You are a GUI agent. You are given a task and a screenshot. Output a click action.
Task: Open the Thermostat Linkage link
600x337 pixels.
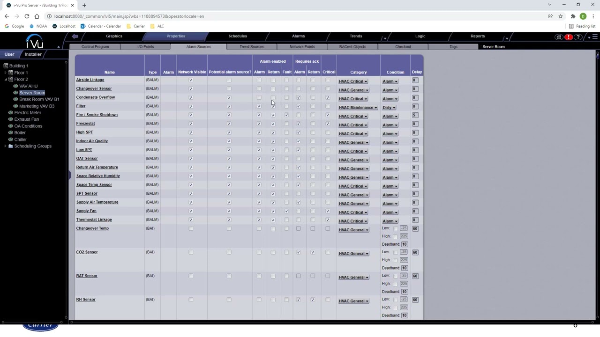coord(94,220)
